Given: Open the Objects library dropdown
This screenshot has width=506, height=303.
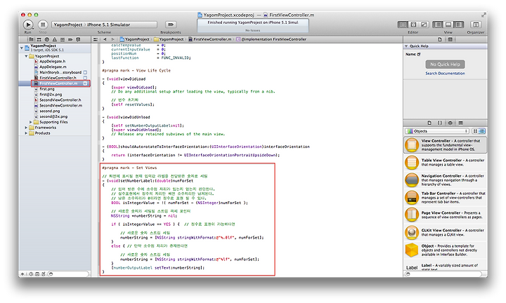Looking at the screenshot, I should [x=437, y=131].
